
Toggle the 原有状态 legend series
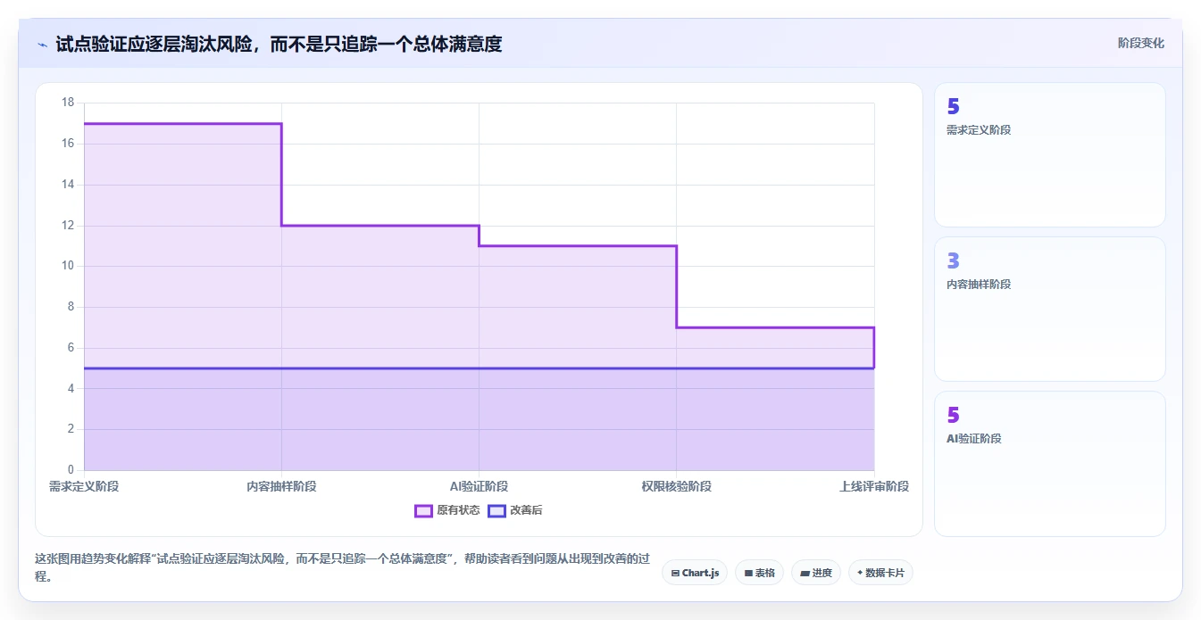447,510
